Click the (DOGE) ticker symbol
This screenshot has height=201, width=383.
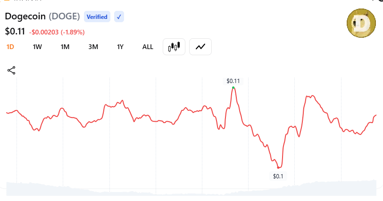point(65,17)
